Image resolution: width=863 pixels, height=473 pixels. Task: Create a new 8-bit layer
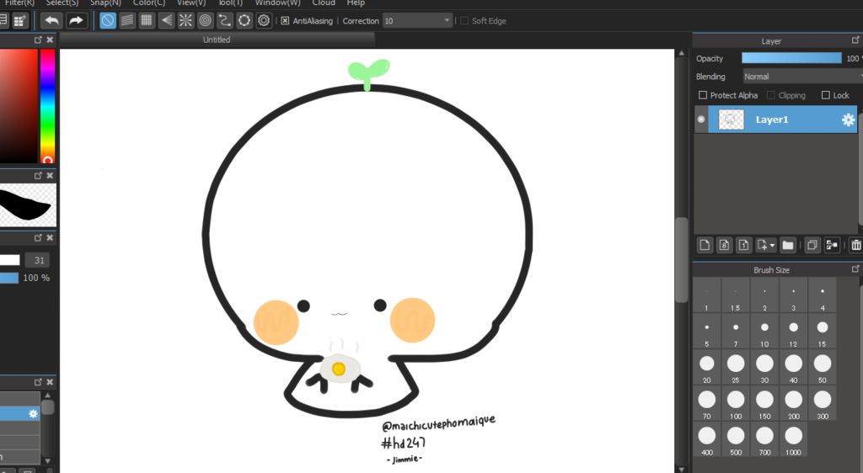pyautogui.click(x=724, y=245)
